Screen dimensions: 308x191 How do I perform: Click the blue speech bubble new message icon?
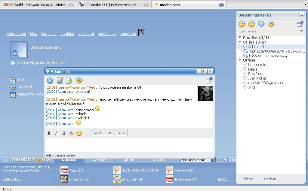click(261, 24)
